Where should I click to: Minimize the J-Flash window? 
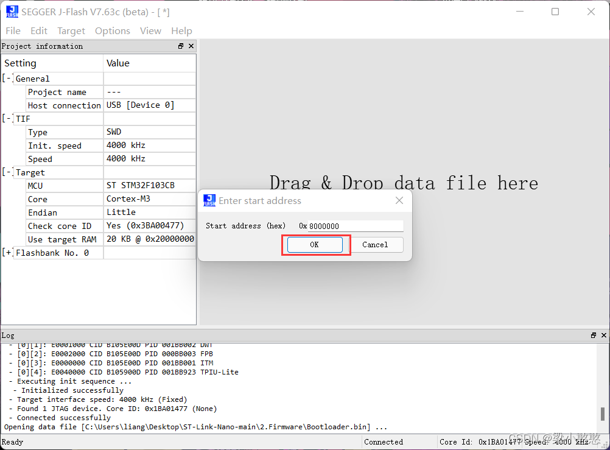pos(520,12)
